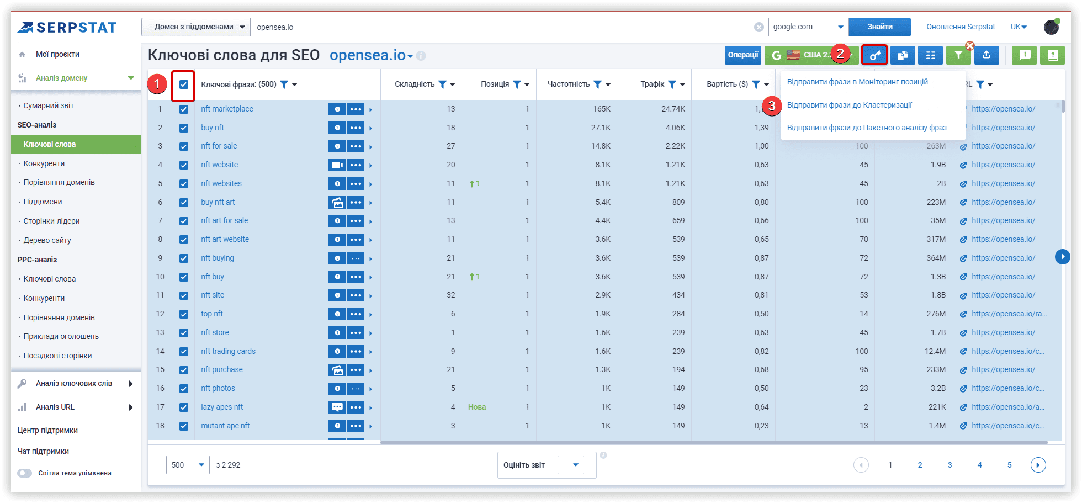Open opensea.io domain dropdown arrow in heading
Image resolution: width=1082 pixels, height=503 pixels.
click(410, 57)
